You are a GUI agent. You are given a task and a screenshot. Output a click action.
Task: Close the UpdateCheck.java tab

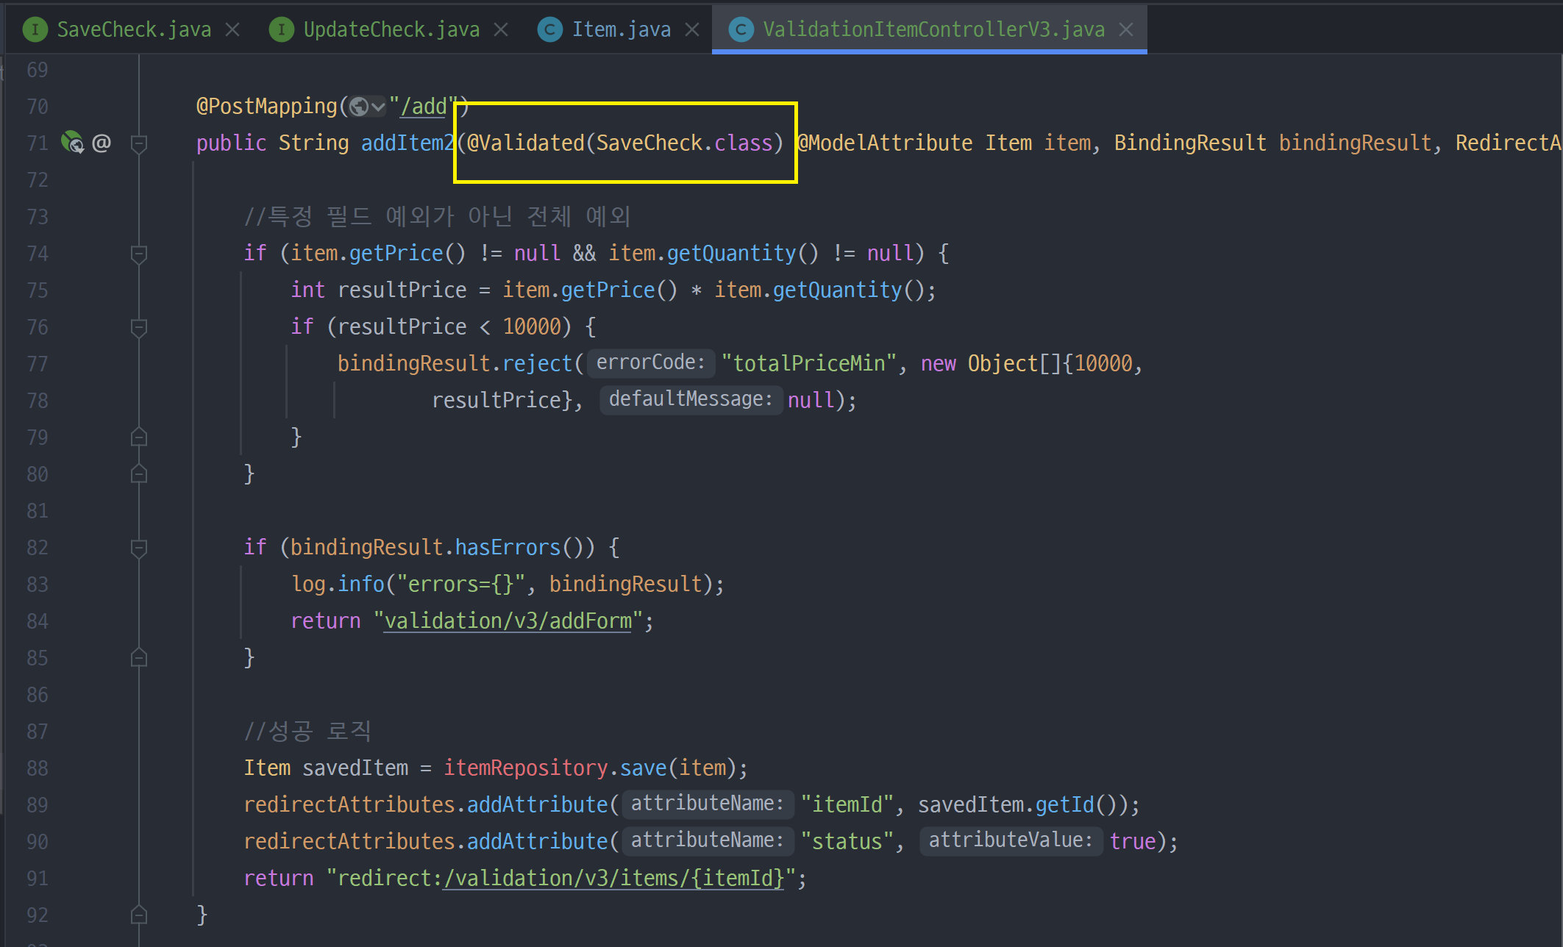(501, 29)
